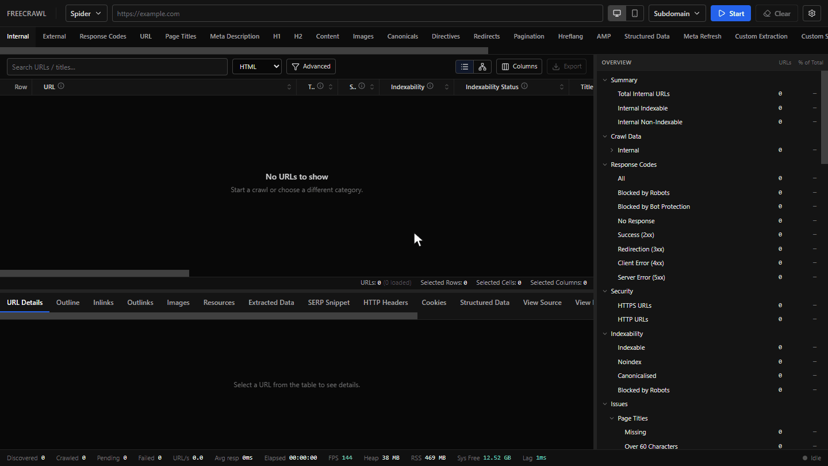Expand the Internal crawl data node
This screenshot has width=828, height=466.
(x=612, y=150)
